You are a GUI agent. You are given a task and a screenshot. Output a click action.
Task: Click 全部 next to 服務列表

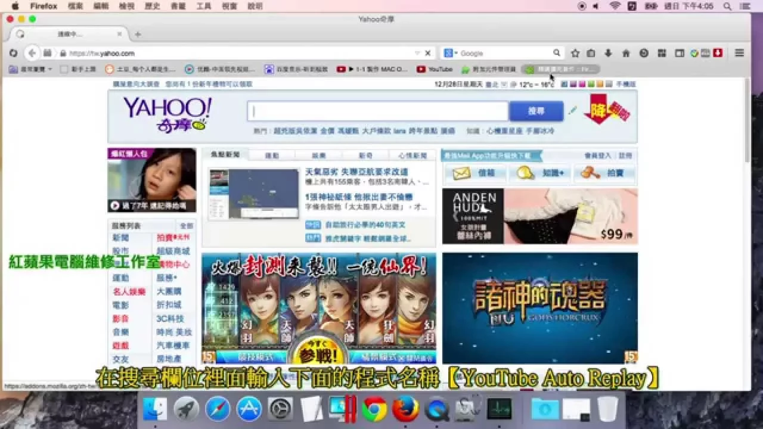tap(187, 226)
